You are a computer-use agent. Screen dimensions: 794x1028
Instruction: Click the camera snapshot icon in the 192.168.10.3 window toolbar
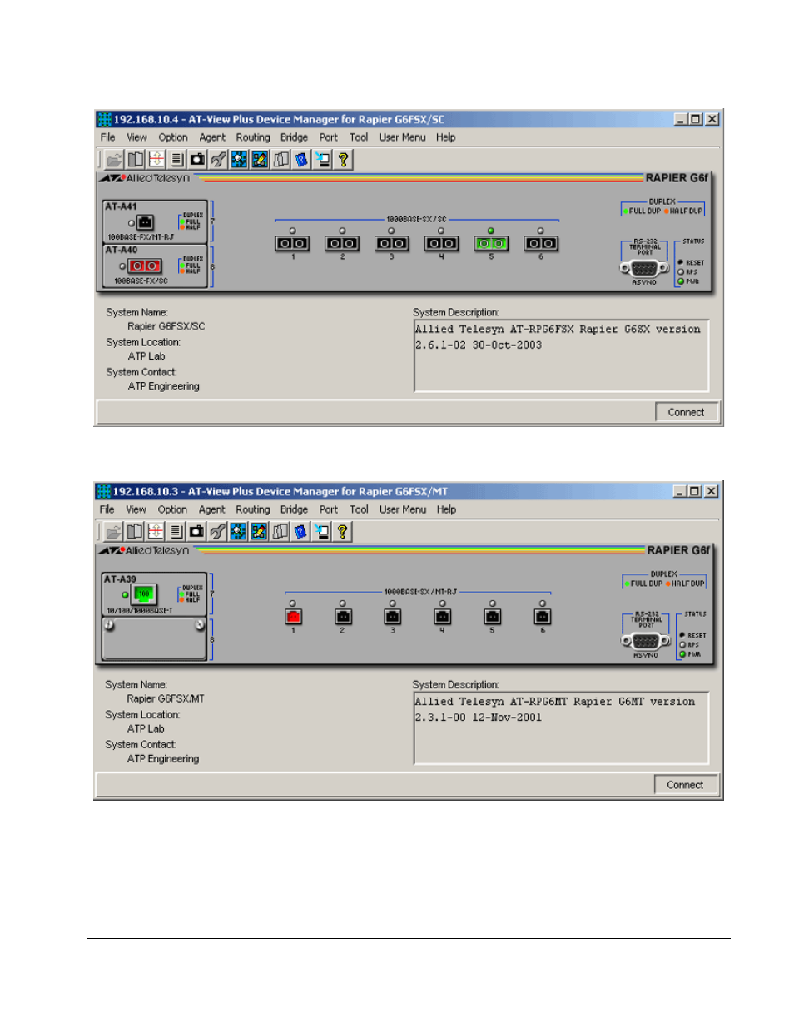tap(196, 531)
